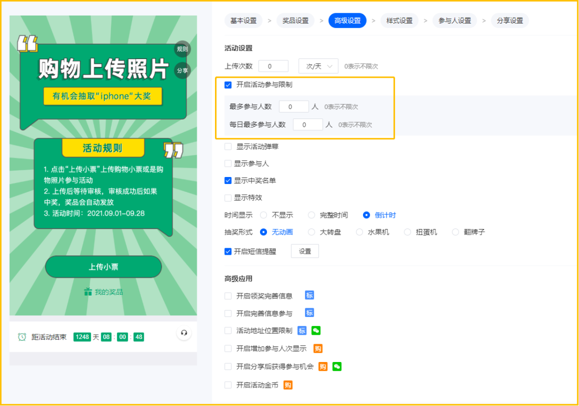Enable the 显示特效 checkbox
The height and width of the screenshot is (406, 579).
[x=228, y=198]
